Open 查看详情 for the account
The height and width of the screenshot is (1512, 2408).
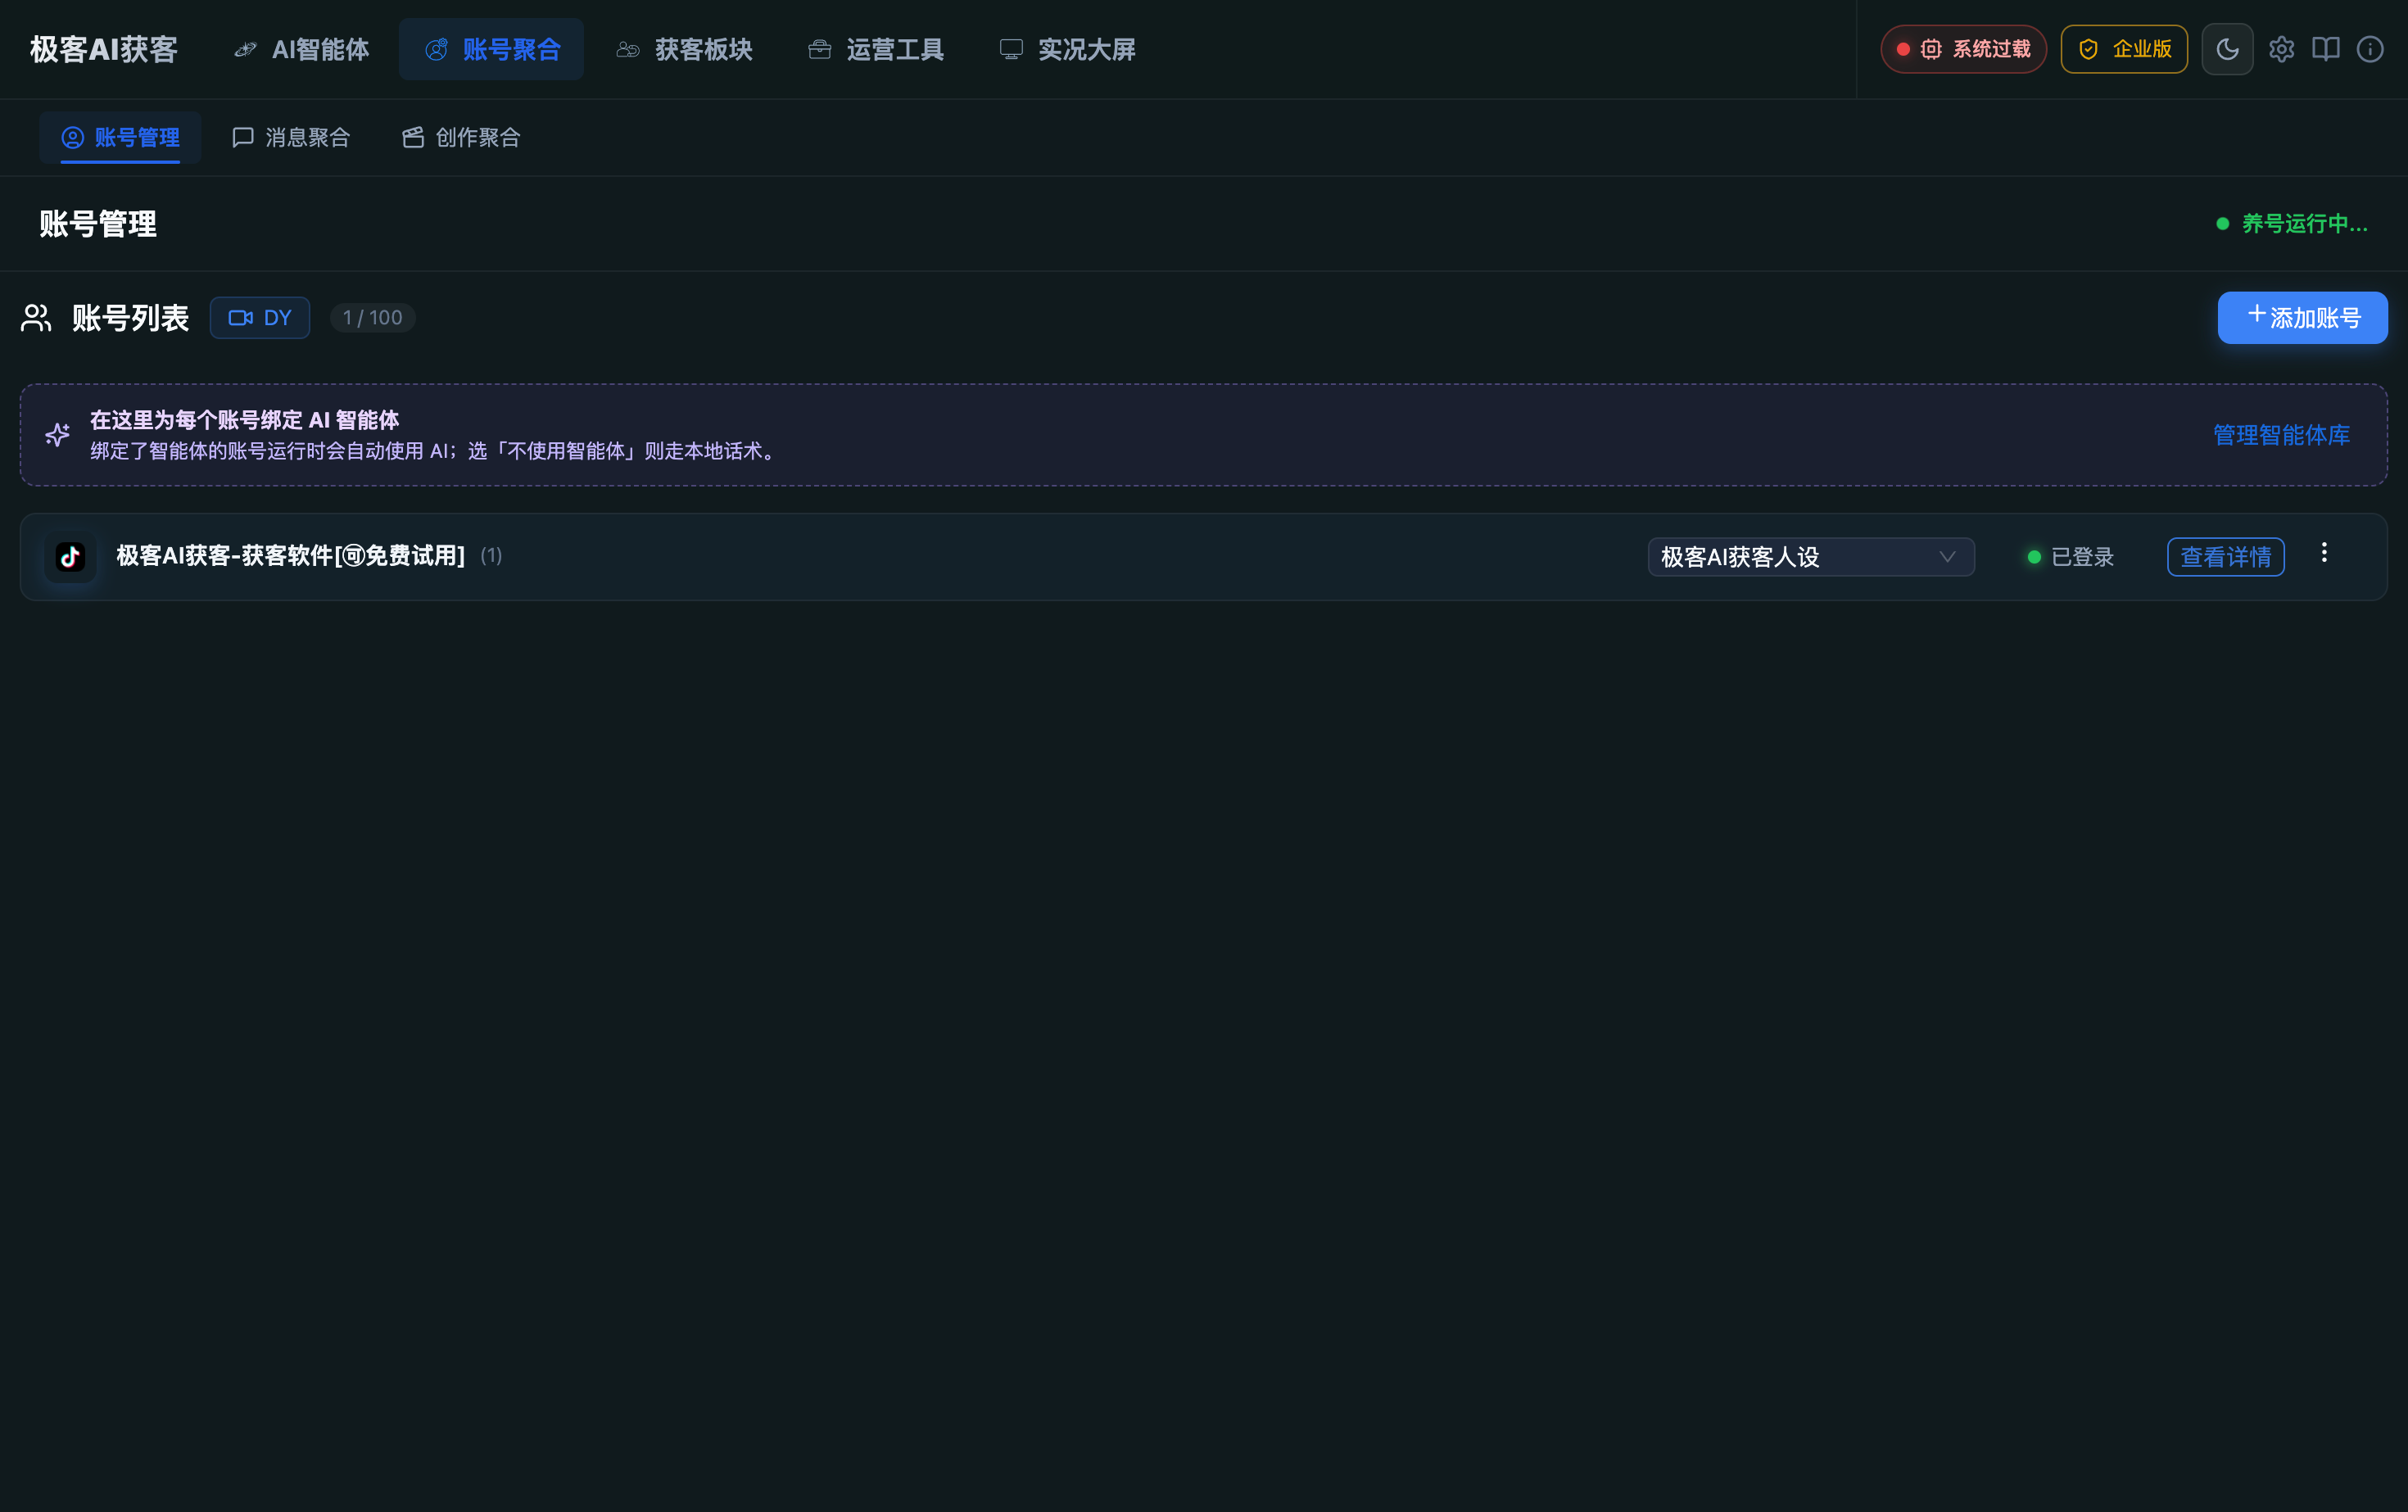pyautogui.click(x=2225, y=557)
